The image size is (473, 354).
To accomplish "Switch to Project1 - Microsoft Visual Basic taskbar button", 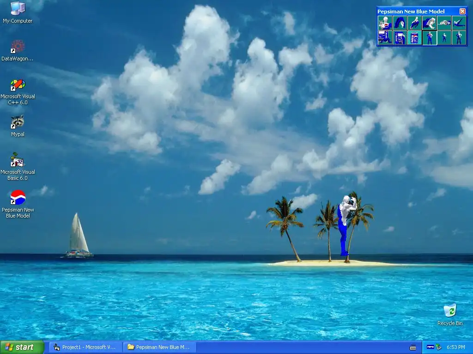I will pyautogui.click(x=85, y=347).
